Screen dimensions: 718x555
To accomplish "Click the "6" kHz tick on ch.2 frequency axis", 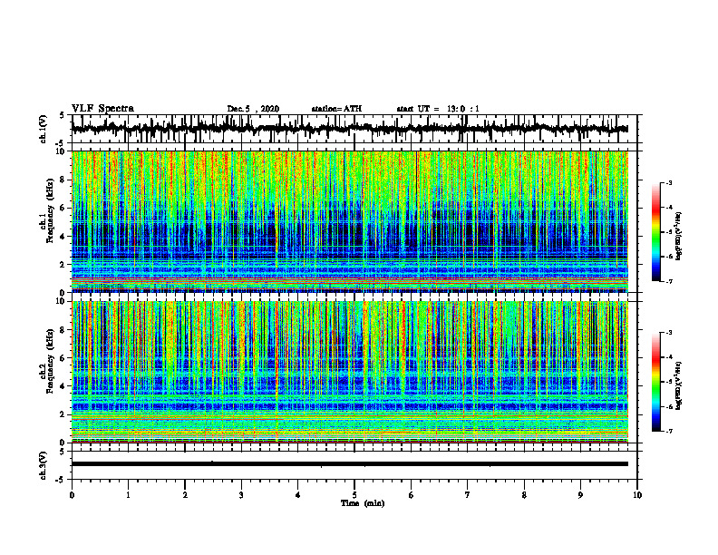I will coord(63,358).
